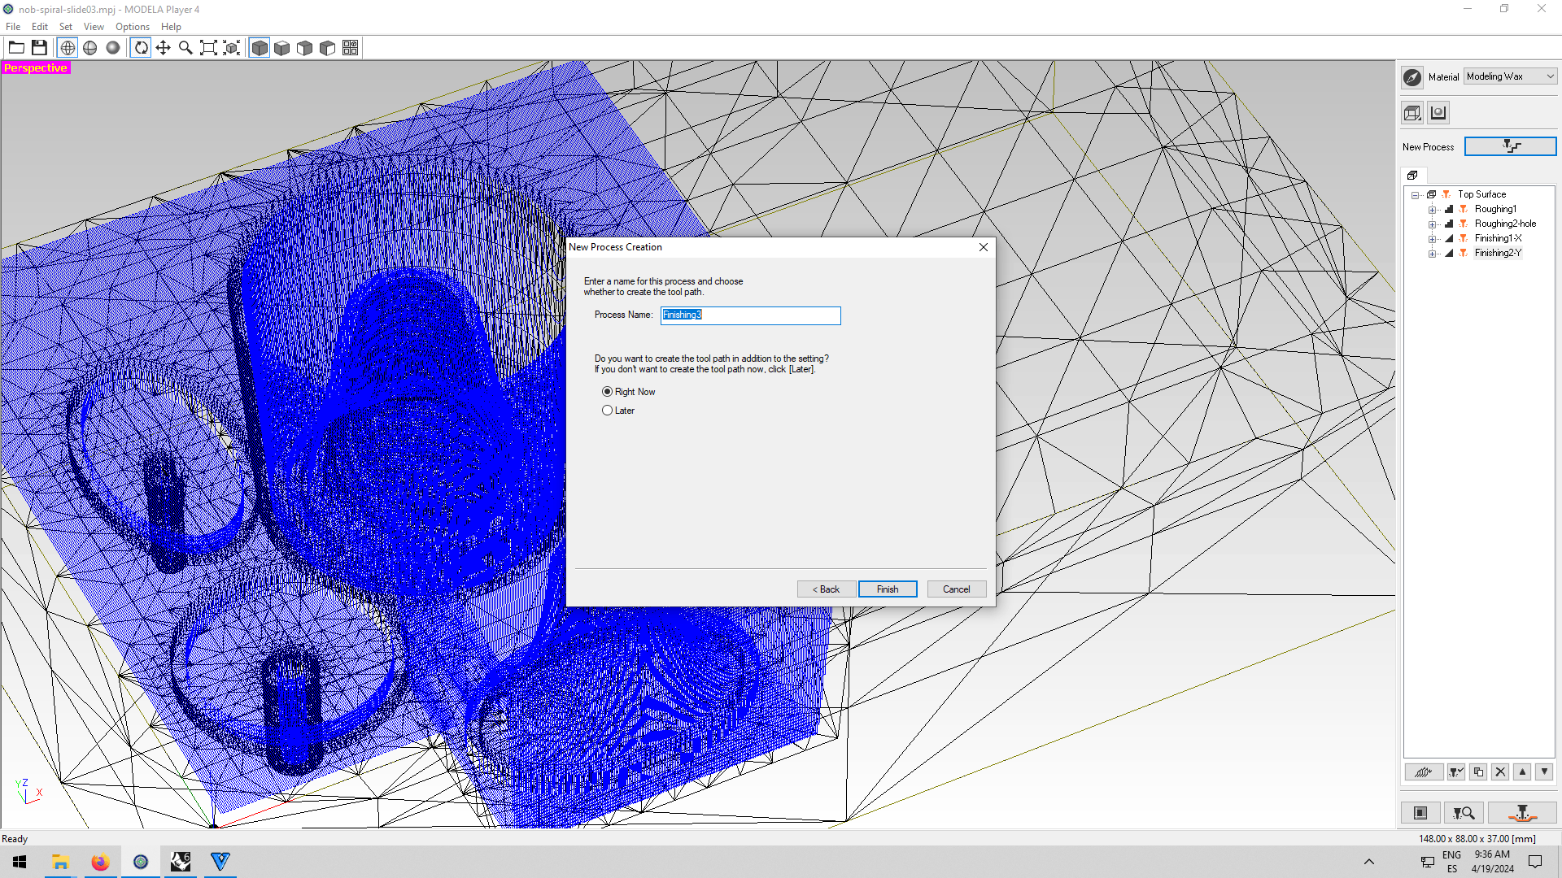Switch to solid shaded sphere rendering
The width and height of the screenshot is (1562, 878).
(113, 48)
